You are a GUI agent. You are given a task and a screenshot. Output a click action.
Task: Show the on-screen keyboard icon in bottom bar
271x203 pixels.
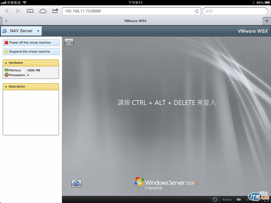coord(239,200)
